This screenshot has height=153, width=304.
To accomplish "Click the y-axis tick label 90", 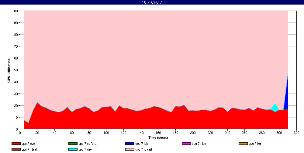I will (16, 23).
